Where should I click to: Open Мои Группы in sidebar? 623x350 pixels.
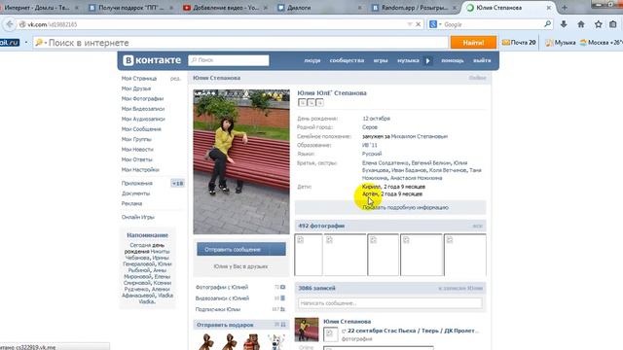click(136, 139)
